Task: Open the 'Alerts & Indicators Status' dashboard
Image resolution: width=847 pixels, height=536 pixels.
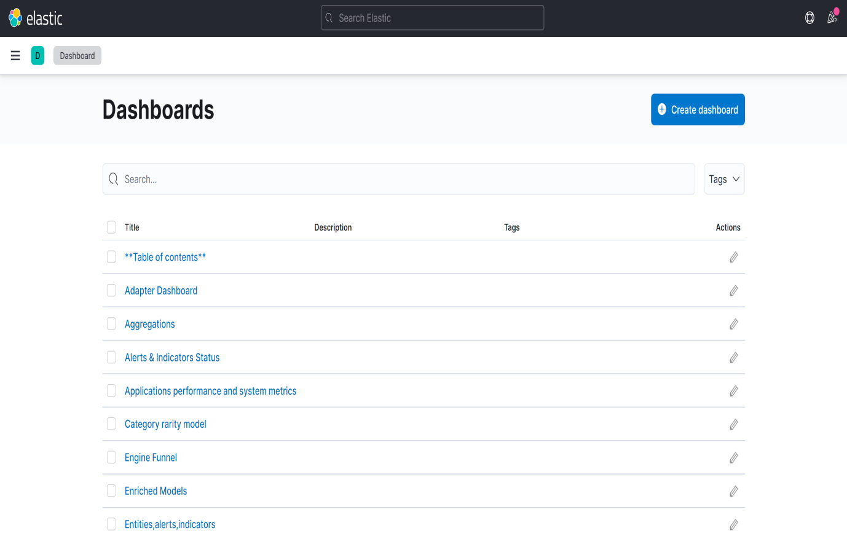Action: point(172,357)
